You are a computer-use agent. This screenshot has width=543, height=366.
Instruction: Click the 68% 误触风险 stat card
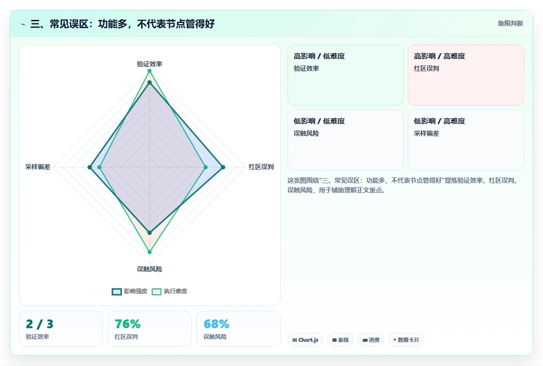238,329
